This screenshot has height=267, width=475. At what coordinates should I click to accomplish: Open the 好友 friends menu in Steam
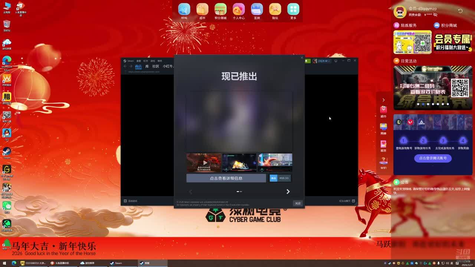(145, 61)
